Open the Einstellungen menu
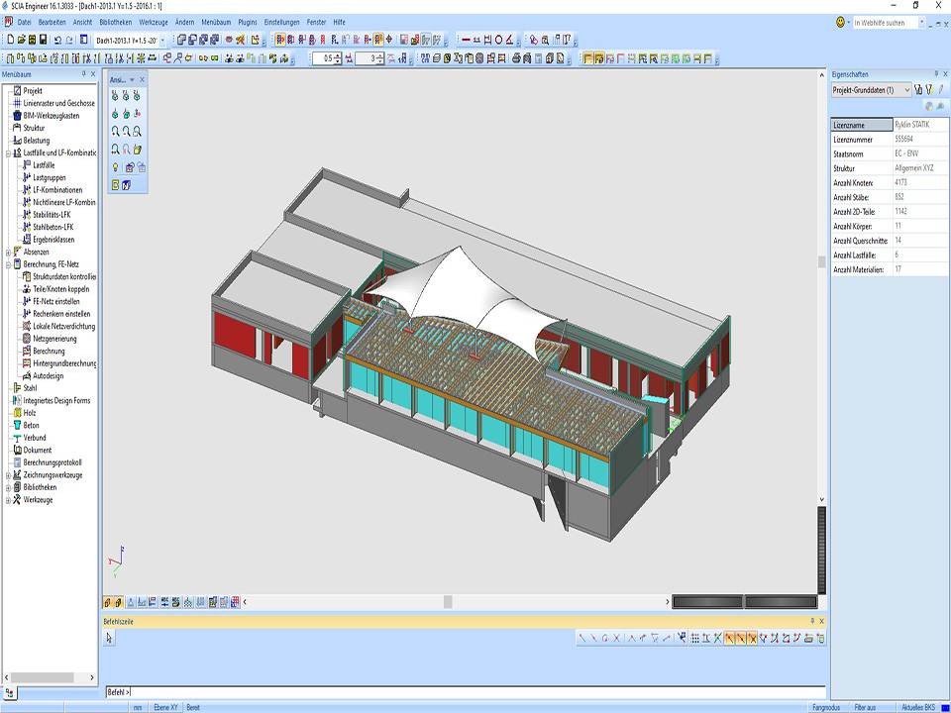951x713 pixels. pyautogui.click(x=280, y=21)
